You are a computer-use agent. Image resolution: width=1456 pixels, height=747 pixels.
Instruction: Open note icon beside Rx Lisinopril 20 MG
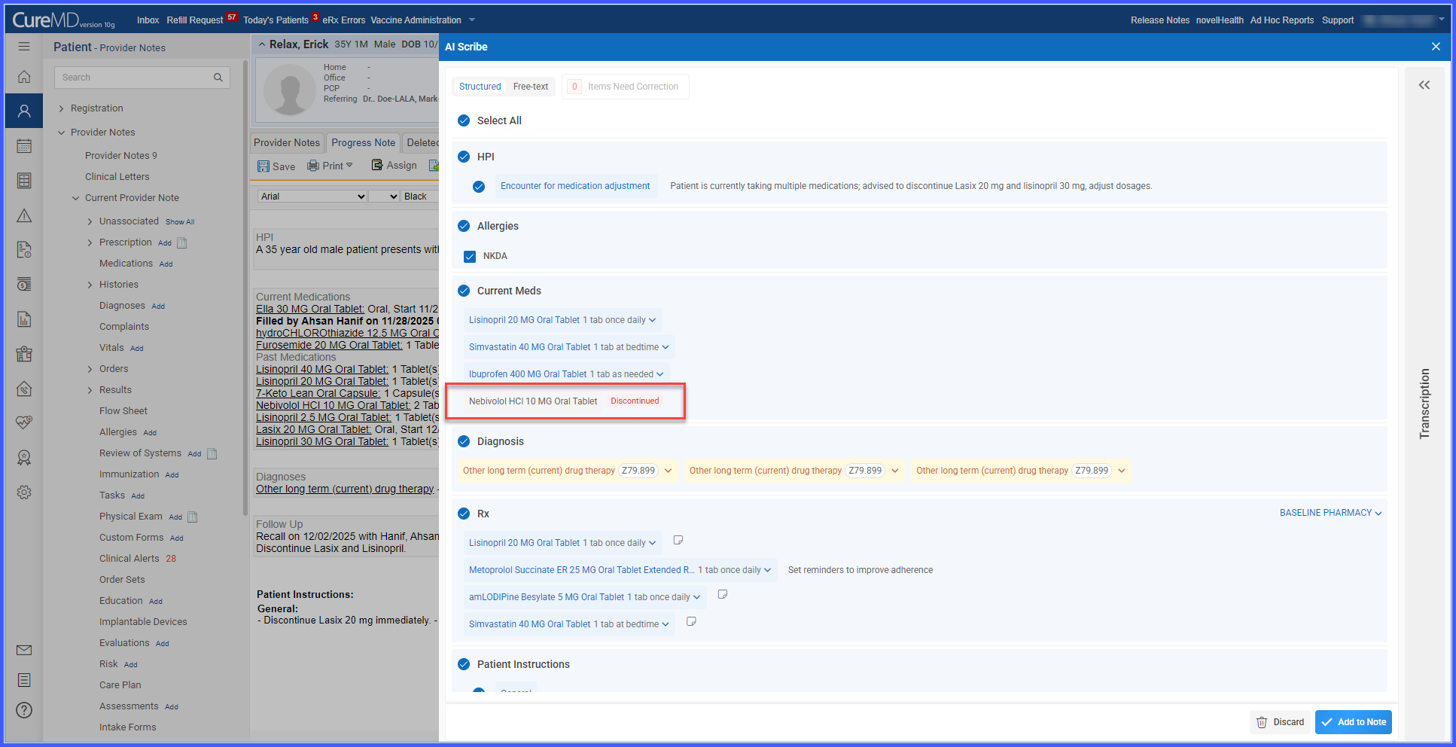point(678,541)
